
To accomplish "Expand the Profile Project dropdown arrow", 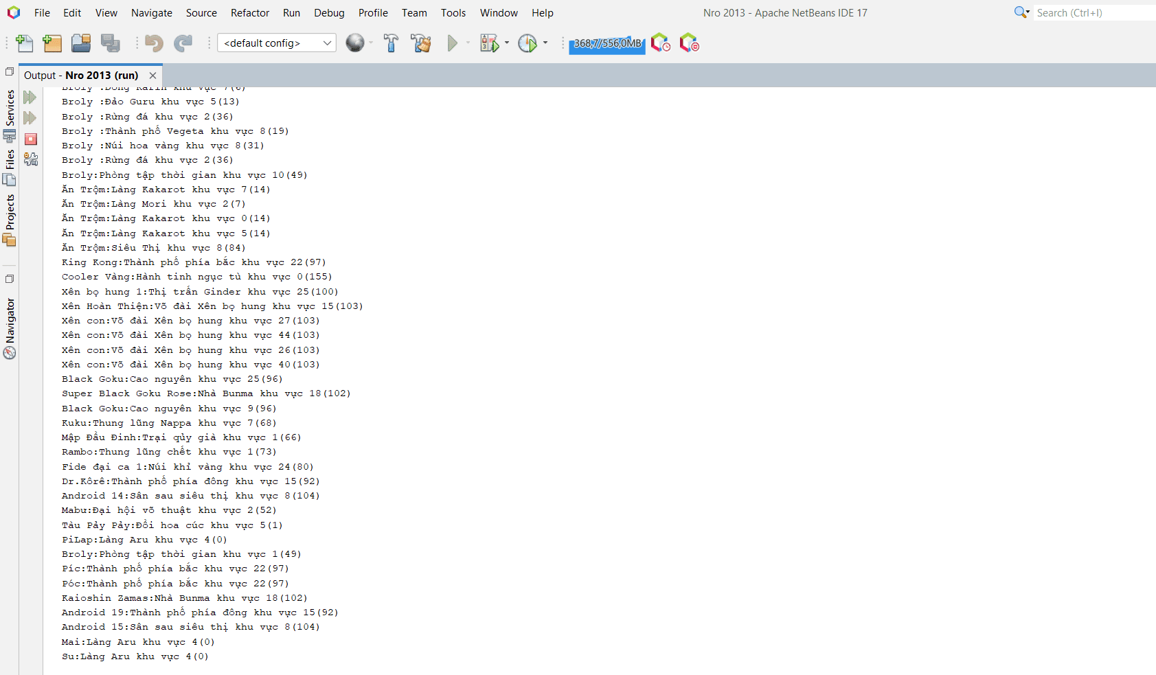I will 545,43.
